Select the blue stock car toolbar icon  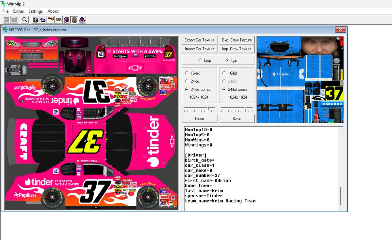(43, 20)
